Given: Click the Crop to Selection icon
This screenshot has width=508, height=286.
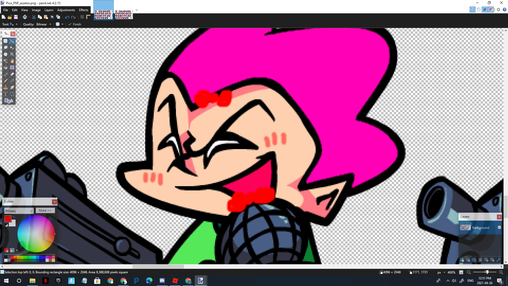Looking at the screenshot, I should tap(52, 17).
